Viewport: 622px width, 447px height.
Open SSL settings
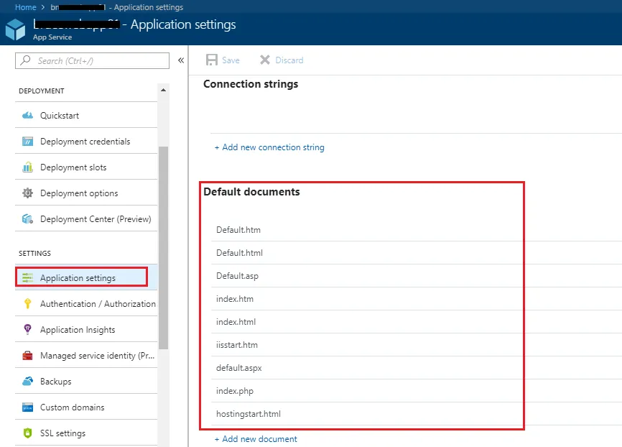[86, 433]
